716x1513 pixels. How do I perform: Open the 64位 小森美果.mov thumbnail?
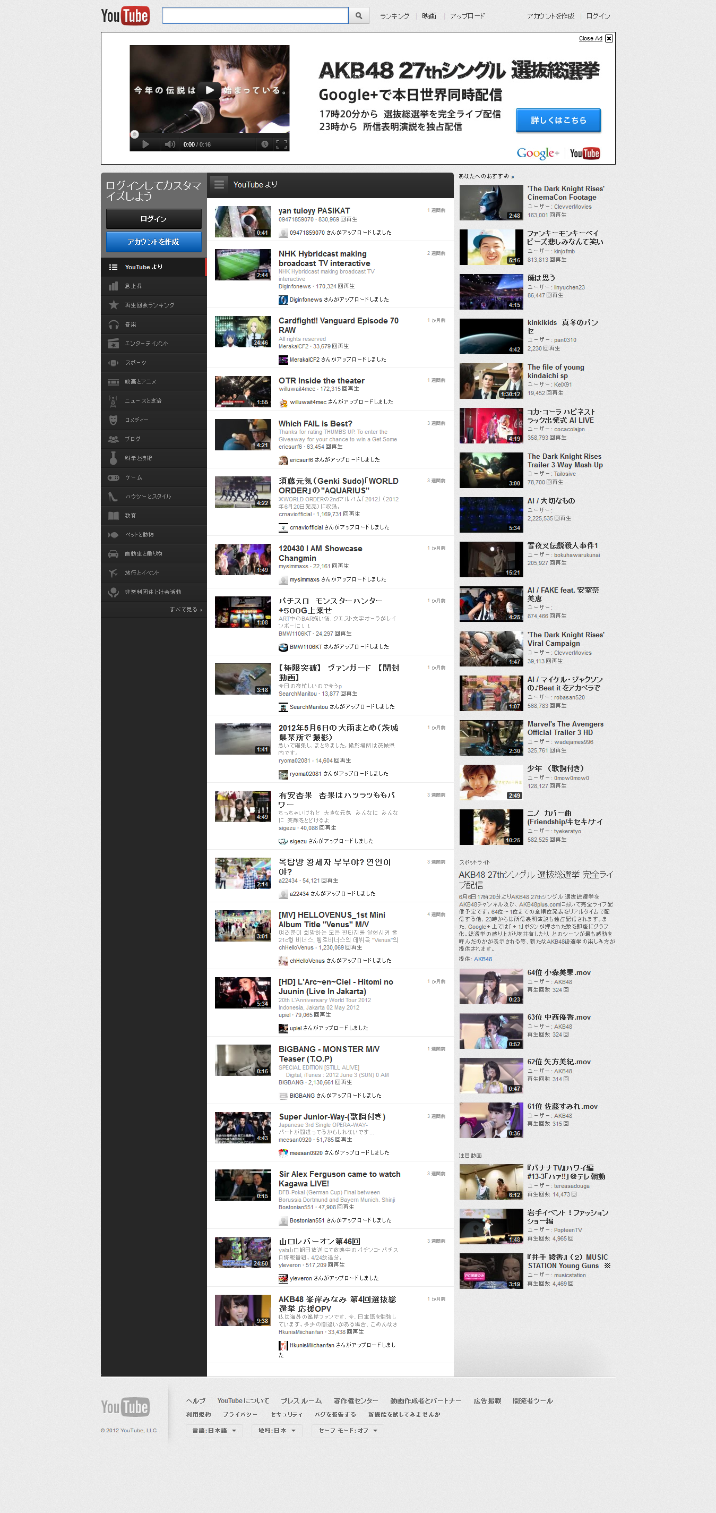491,987
